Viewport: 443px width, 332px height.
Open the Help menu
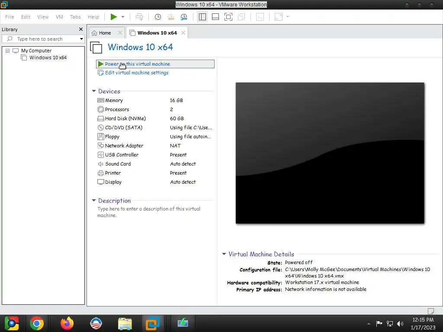click(93, 17)
